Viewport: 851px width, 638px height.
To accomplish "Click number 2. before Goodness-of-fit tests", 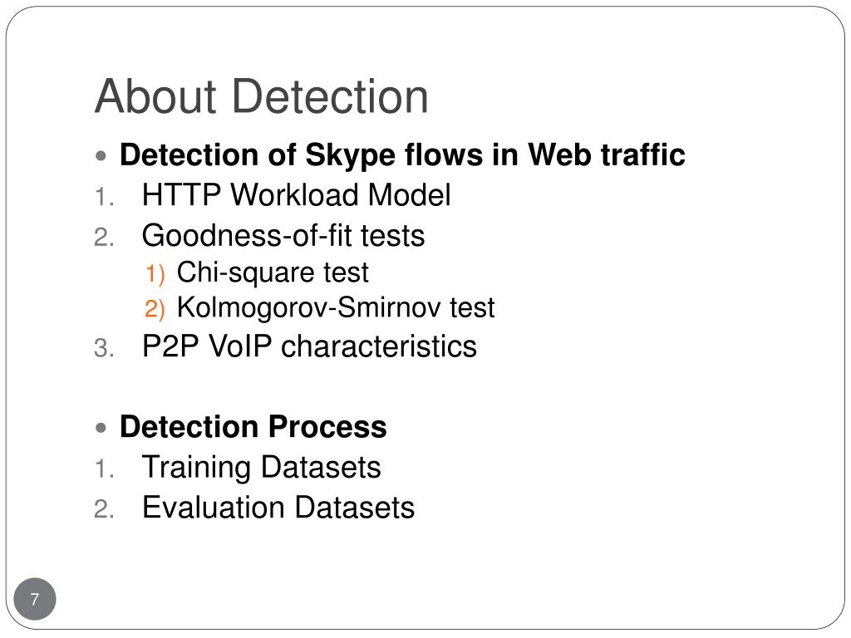I will click(104, 238).
